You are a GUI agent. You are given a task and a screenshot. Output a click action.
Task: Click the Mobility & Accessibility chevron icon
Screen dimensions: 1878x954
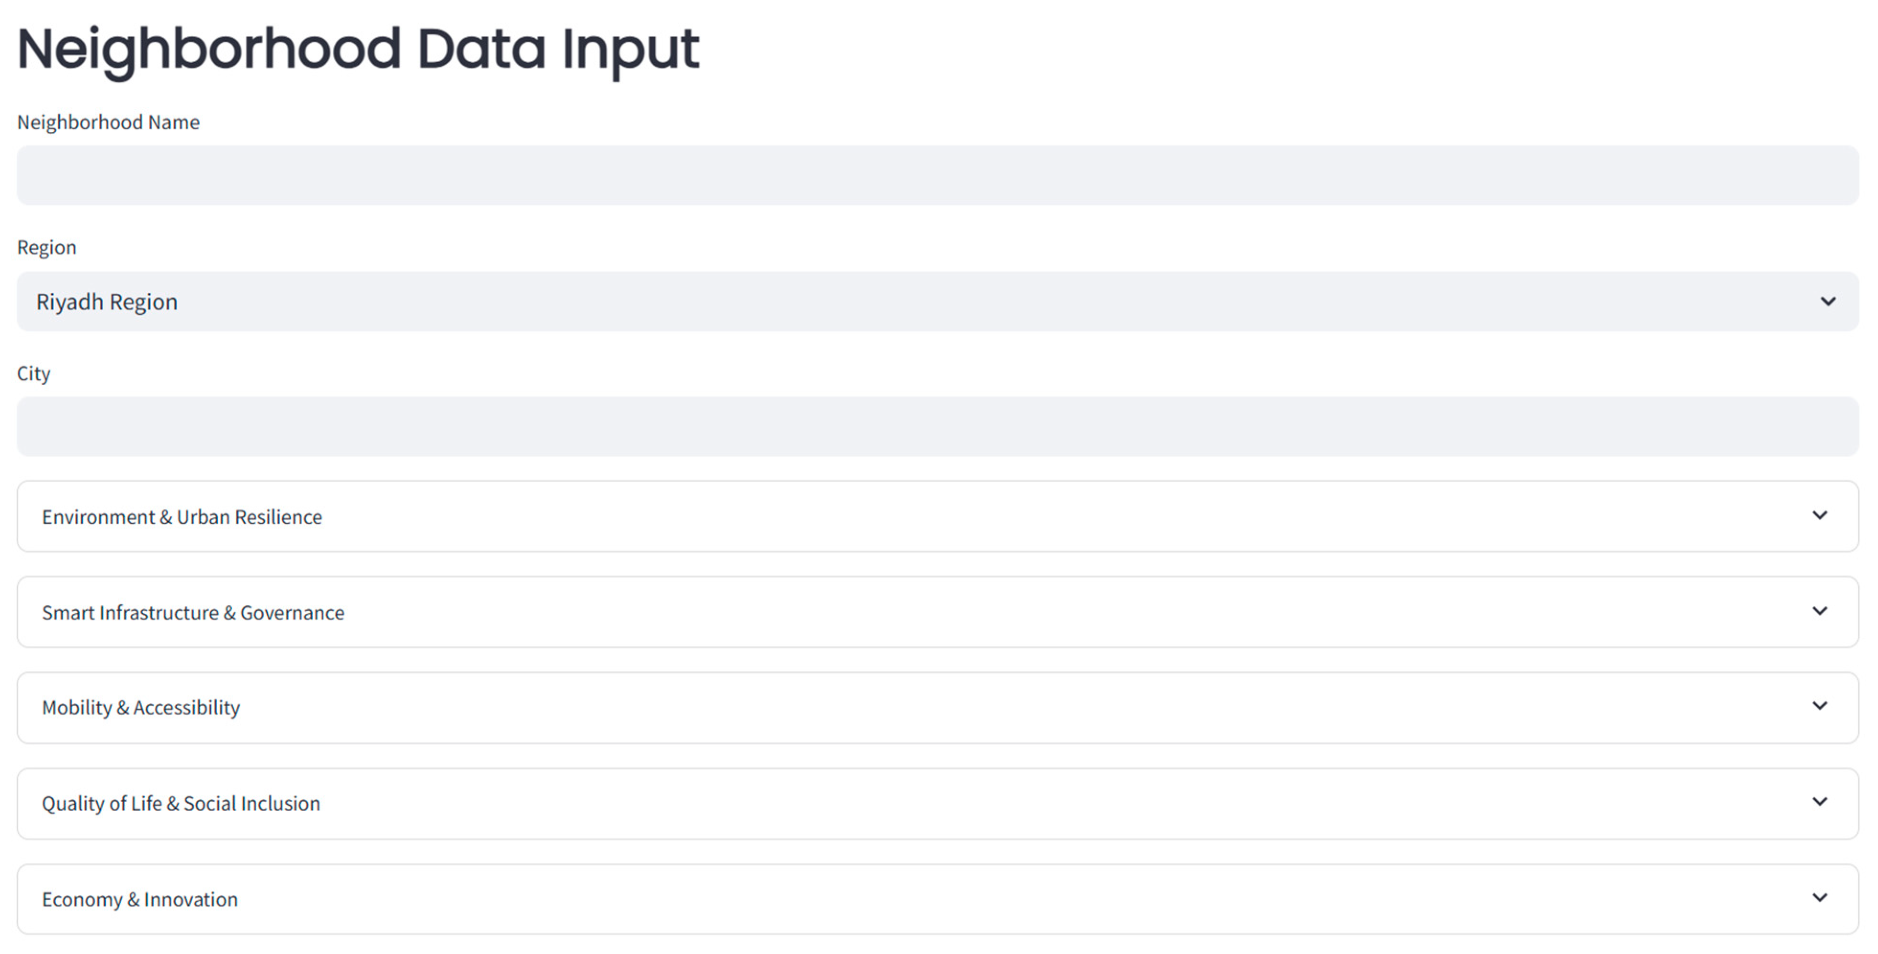(x=1820, y=706)
